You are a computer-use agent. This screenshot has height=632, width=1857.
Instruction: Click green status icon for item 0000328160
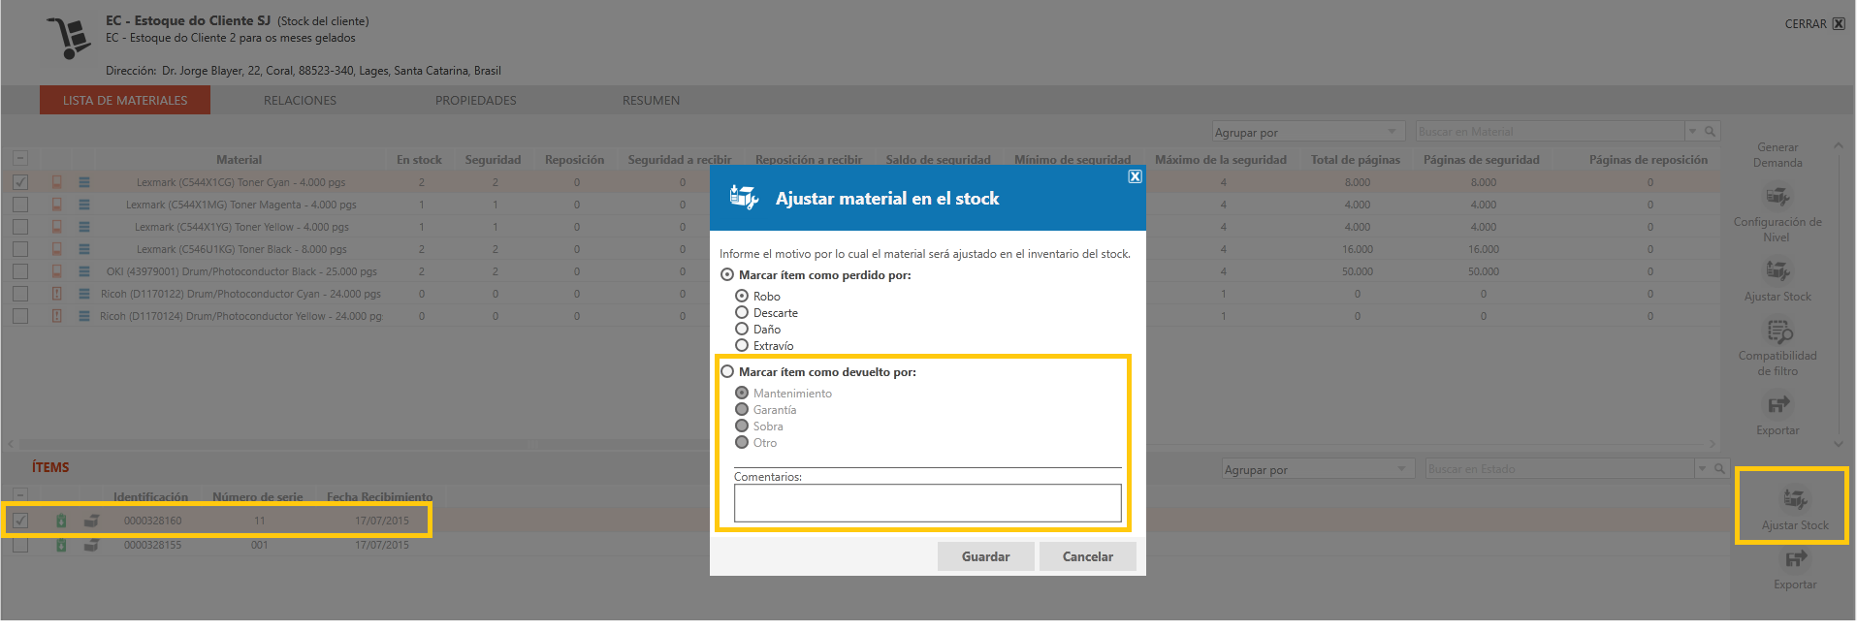pyautogui.click(x=61, y=521)
